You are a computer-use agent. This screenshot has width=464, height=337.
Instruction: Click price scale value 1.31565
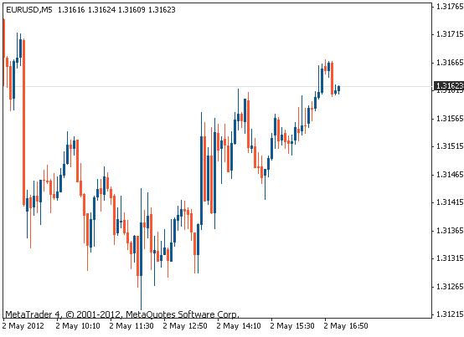[450, 119]
